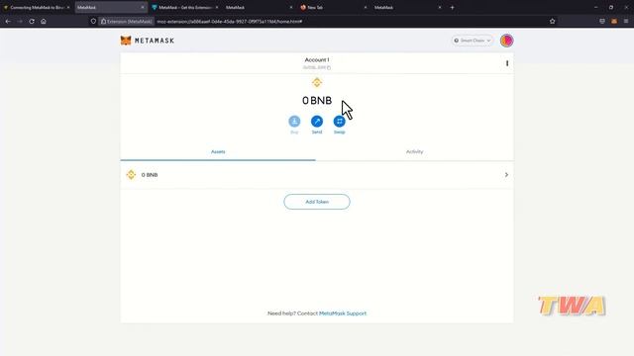634x356 pixels.
Task: Click the shield tracking protection icon
Action: [93, 21]
